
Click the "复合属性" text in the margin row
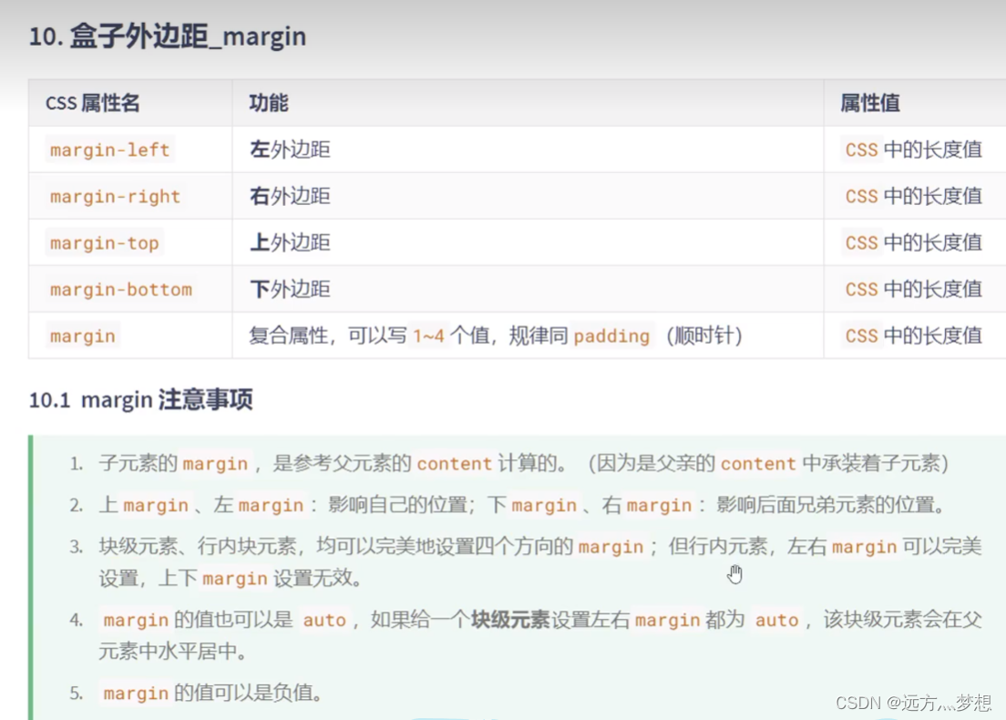click(x=288, y=335)
